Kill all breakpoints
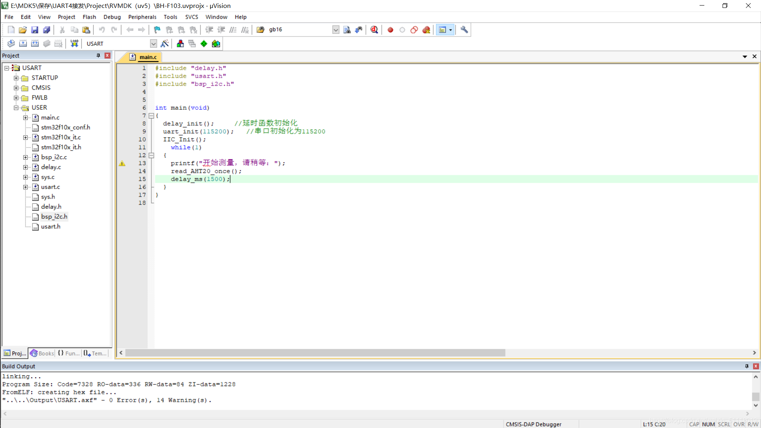 coord(426,30)
